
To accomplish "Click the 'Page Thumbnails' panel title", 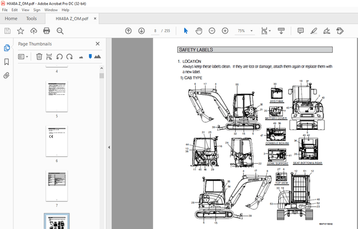I will (35, 44).
